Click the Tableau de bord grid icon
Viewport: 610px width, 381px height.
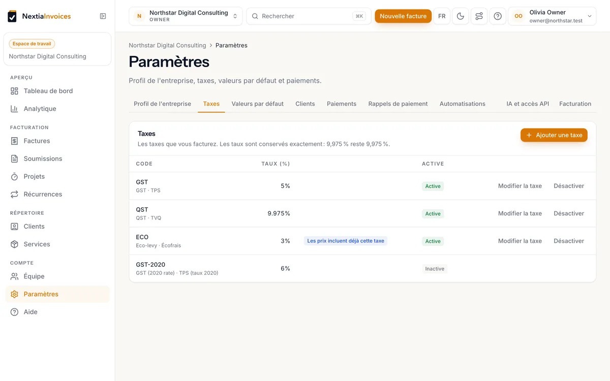tap(14, 91)
